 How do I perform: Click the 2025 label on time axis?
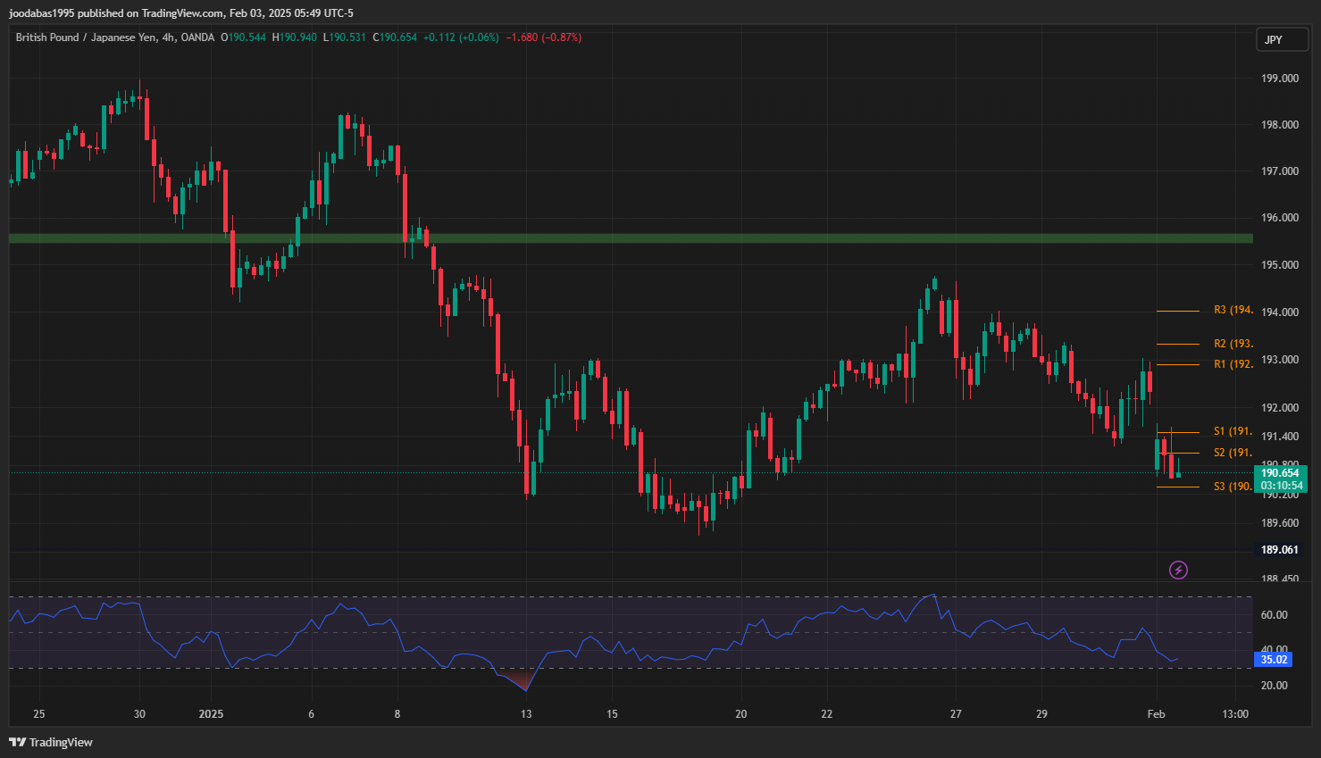[211, 714]
